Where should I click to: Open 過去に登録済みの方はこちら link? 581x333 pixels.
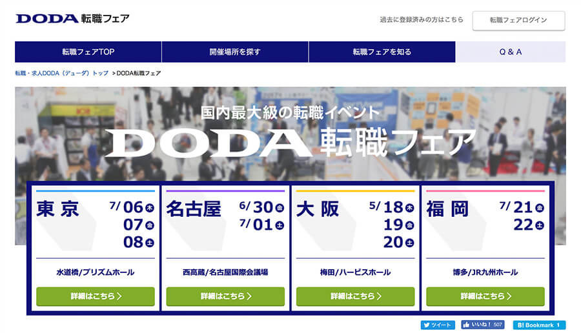click(x=422, y=20)
